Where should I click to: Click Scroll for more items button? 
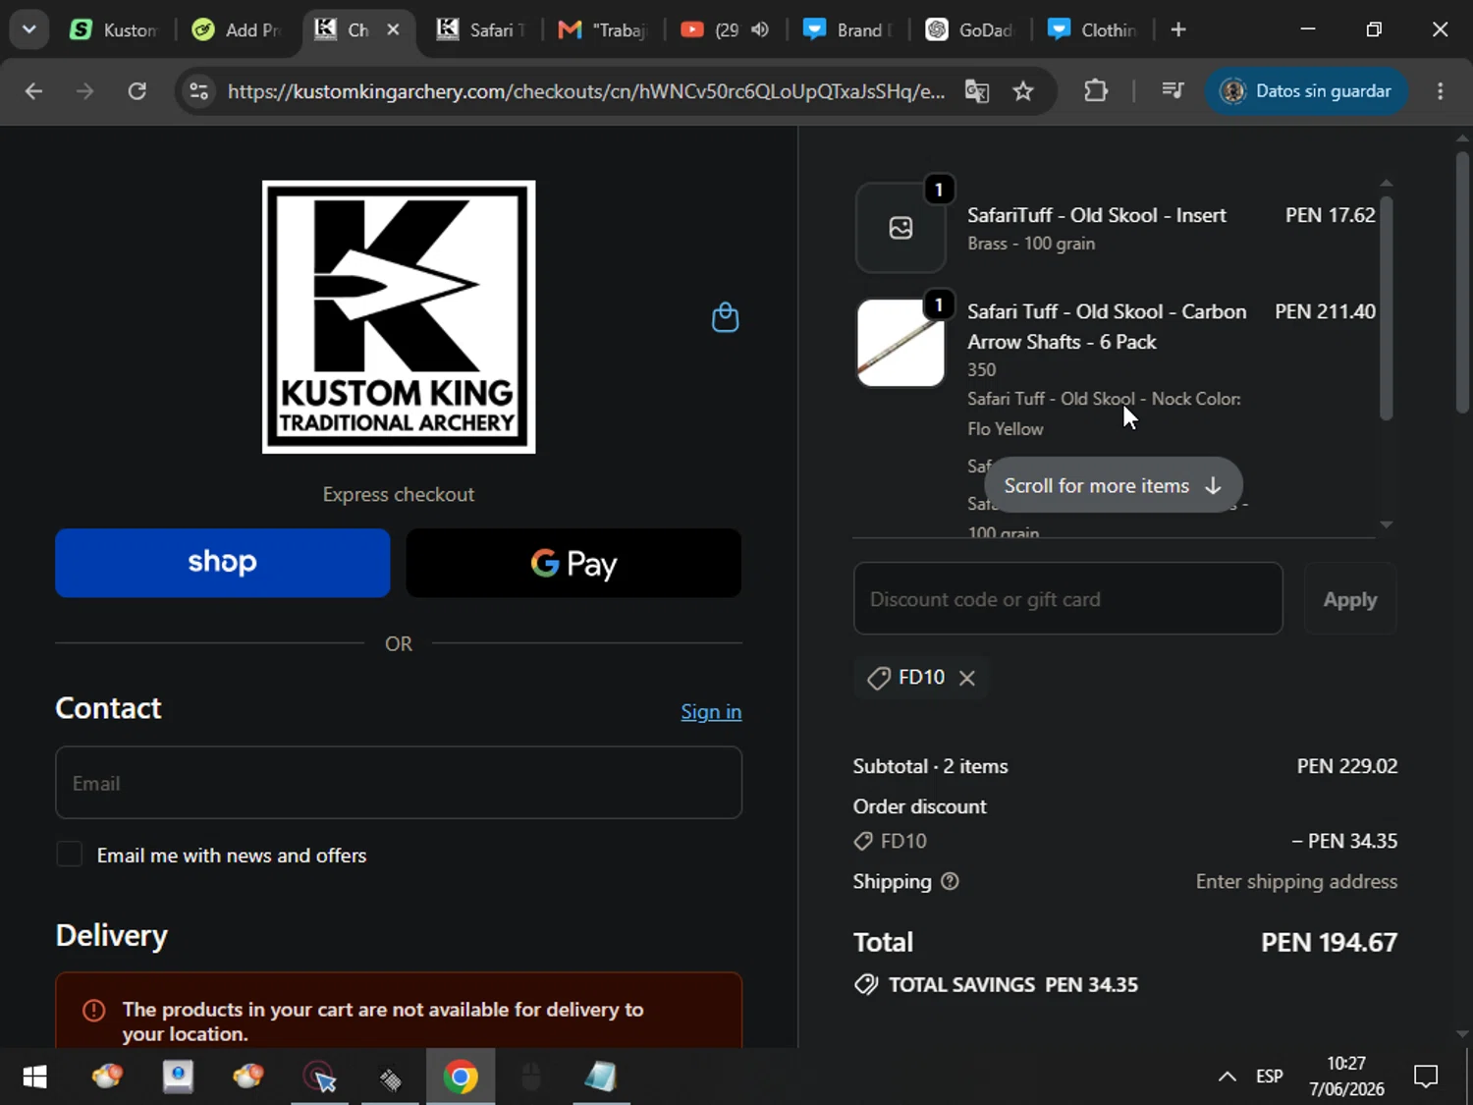[1113, 485]
